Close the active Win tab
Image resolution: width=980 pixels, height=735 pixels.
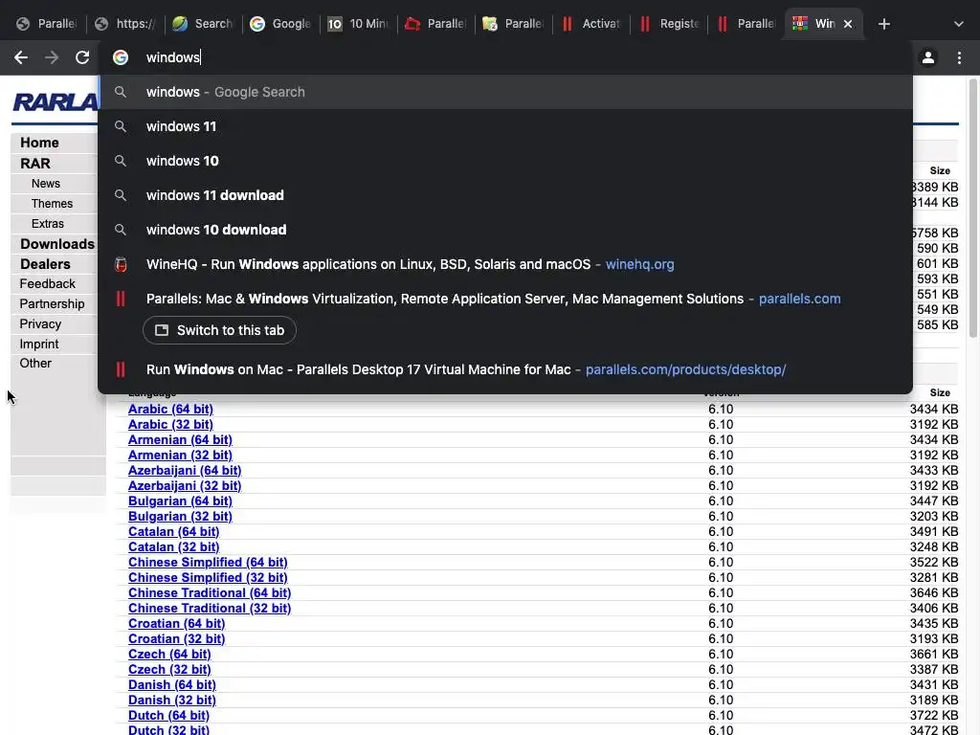pyautogui.click(x=848, y=24)
